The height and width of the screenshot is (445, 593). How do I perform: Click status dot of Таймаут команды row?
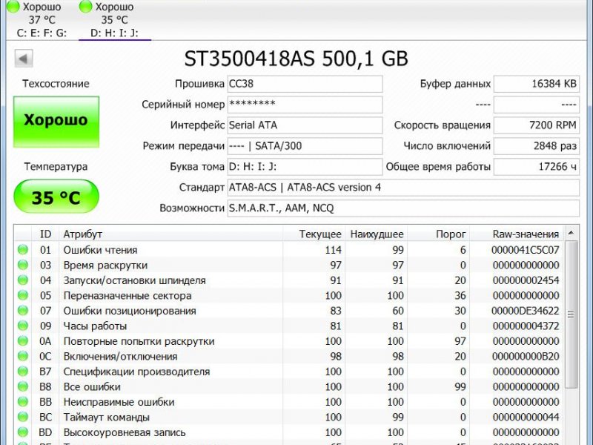pyautogui.click(x=23, y=417)
